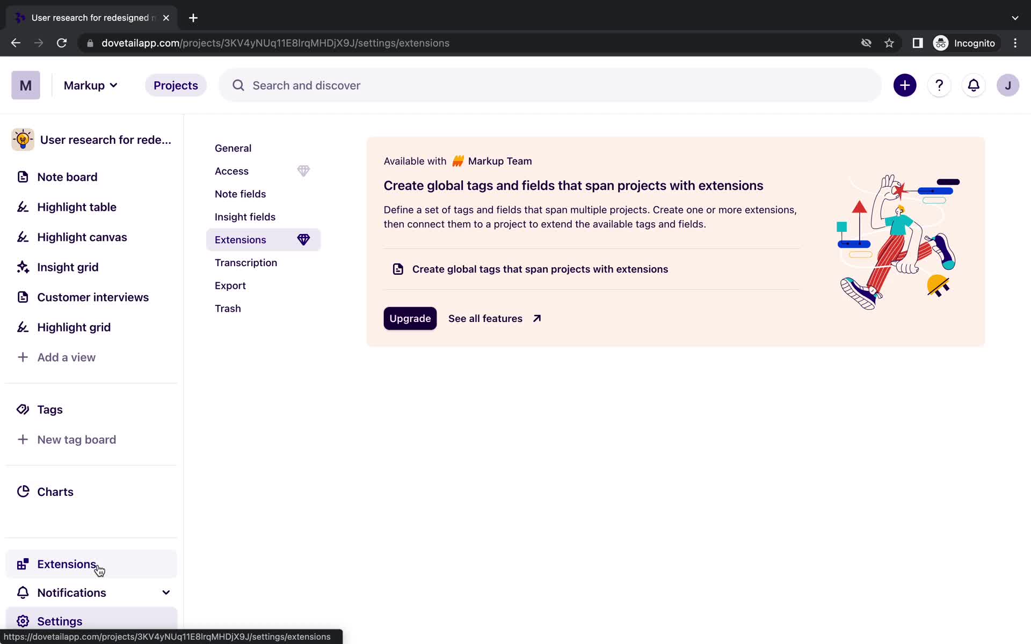The width and height of the screenshot is (1031, 644).
Task: Click the Upgrade button
Action: coord(410,318)
